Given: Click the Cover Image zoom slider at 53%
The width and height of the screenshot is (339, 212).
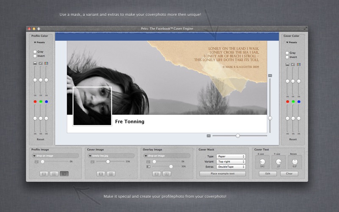Looking at the screenshot, I should click(x=108, y=162).
